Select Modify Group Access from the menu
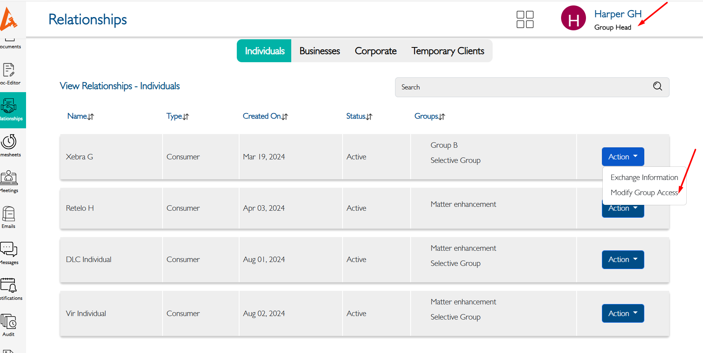The image size is (703, 353). [x=644, y=192]
